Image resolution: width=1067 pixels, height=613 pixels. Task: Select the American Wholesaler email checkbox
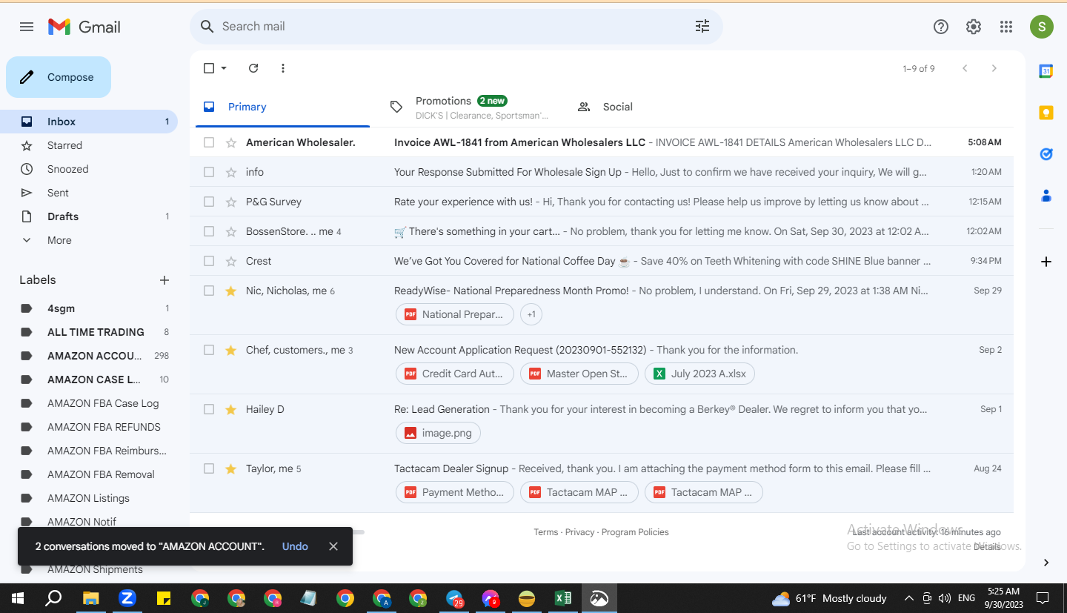(209, 142)
